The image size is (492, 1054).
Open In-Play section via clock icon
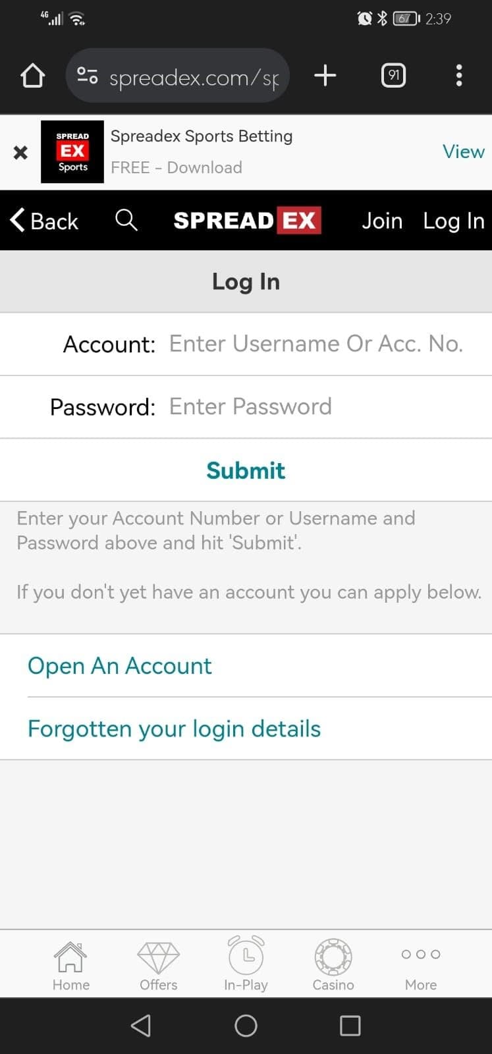[246, 964]
